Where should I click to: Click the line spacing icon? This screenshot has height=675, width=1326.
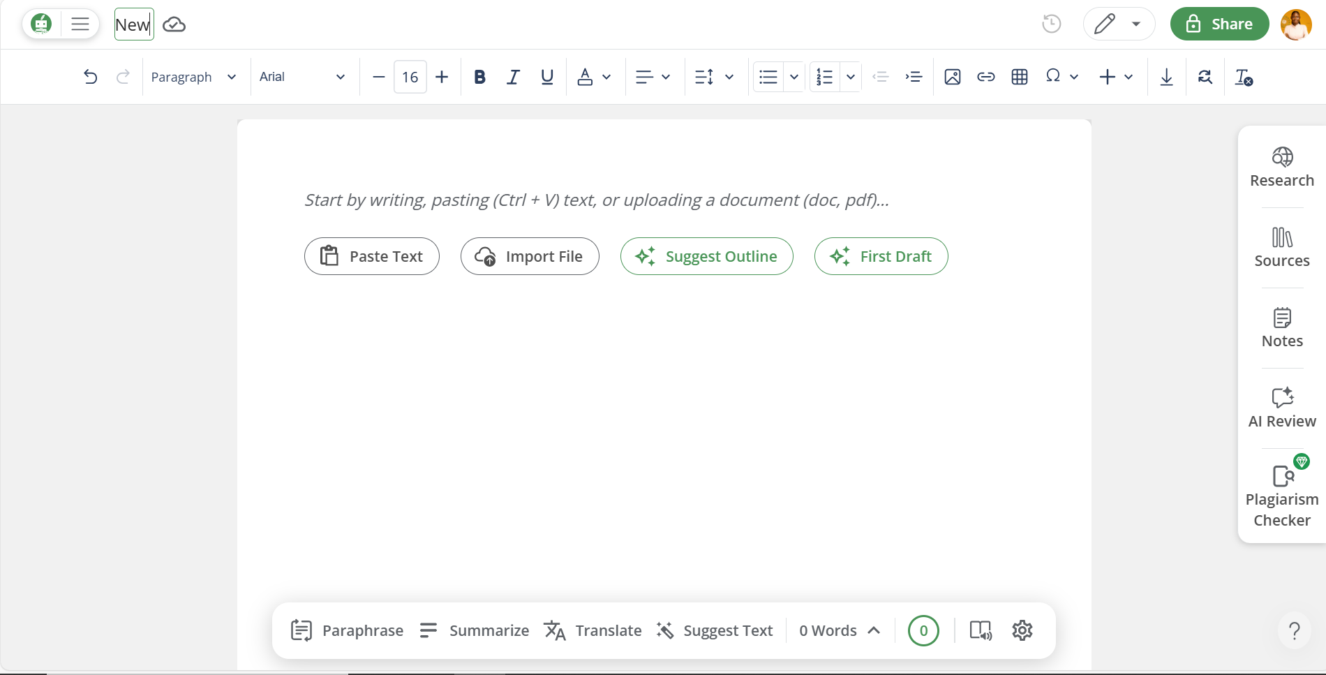(704, 77)
